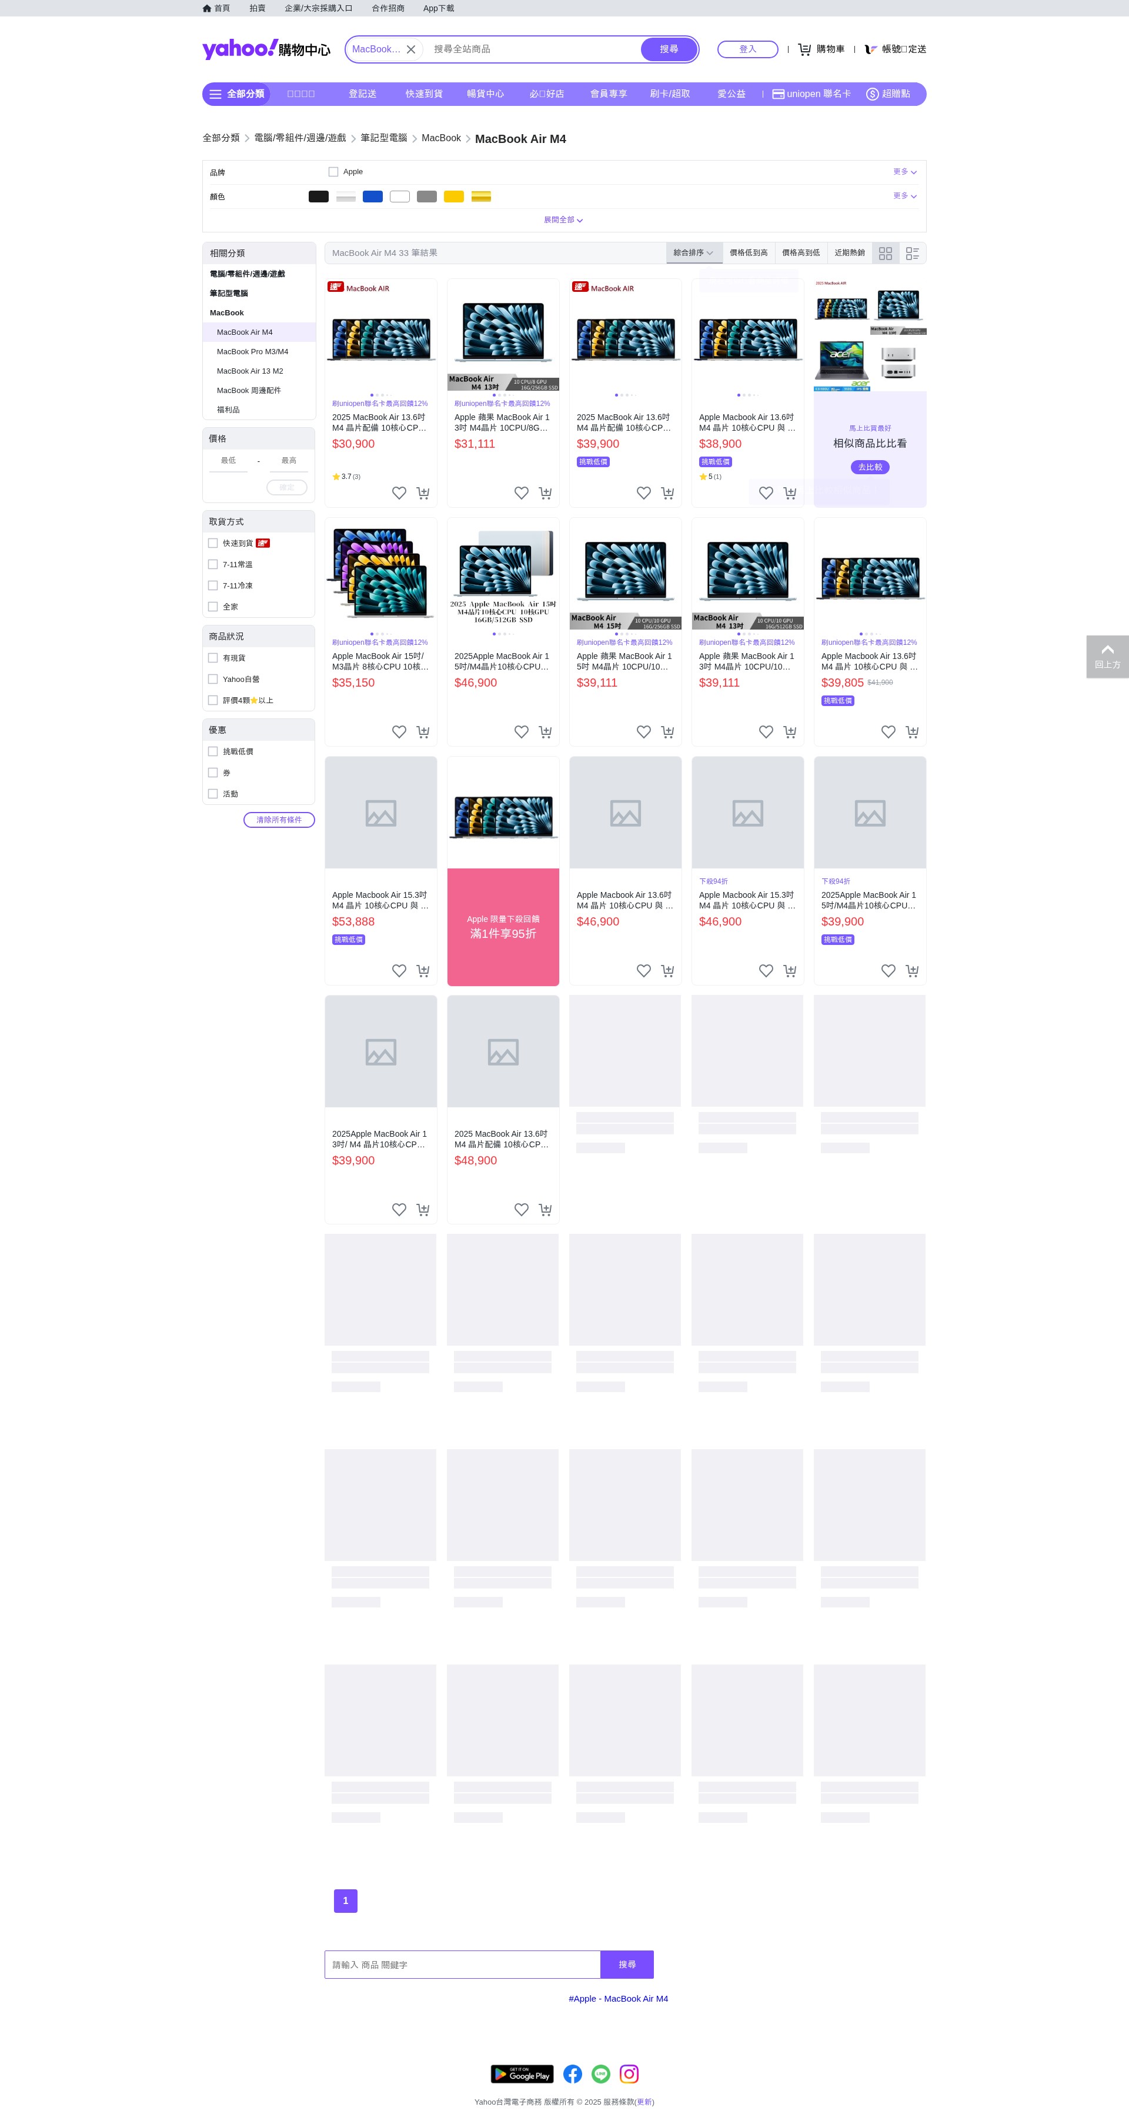
Task: Click the 登入 login button
Action: 747,49
